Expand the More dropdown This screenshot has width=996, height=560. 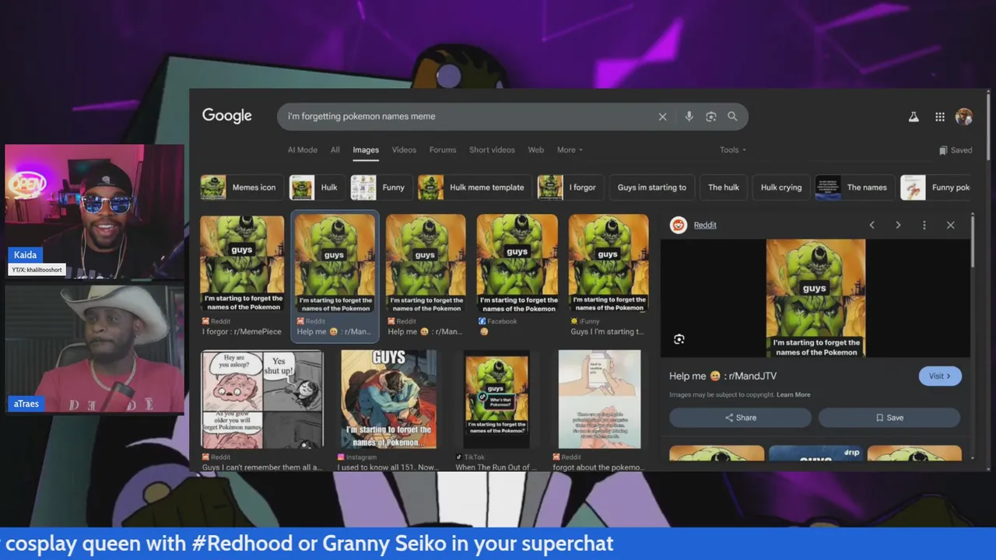tap(570, 150)
